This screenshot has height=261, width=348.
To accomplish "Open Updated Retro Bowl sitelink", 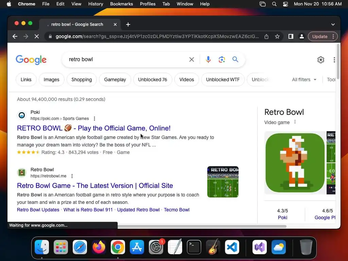I will tap(138, 210).
